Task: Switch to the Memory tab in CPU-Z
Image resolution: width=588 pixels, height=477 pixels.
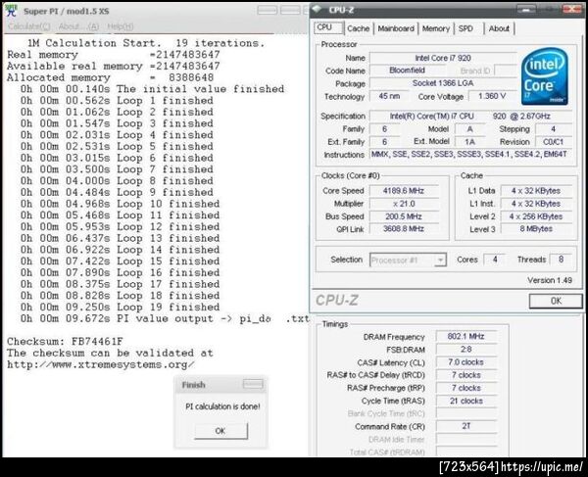Action: (x=436, y=28)
